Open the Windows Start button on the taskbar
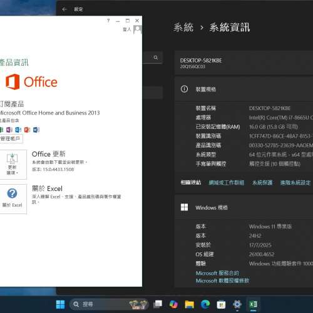Image resolution: width=313 pixels, height=313 pixels. [x=61, y=304]
